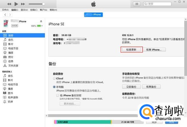Open the search field dropdown magnifier

coord(146,4)
